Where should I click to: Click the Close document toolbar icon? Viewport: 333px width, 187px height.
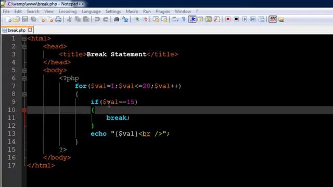[x=42, y=20]
